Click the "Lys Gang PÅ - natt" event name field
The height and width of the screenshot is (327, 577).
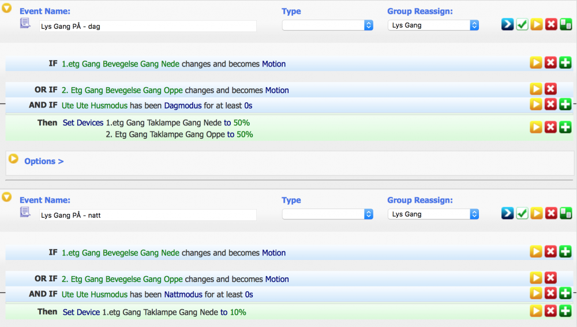tap(148, 215)
